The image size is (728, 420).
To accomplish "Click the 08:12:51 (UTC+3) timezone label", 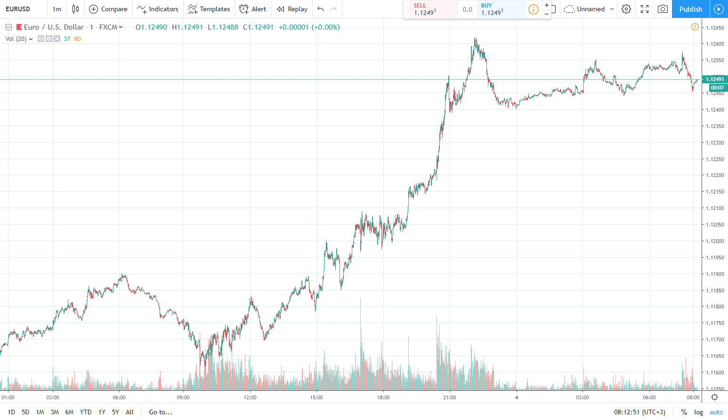I will [x=639, y=412].
